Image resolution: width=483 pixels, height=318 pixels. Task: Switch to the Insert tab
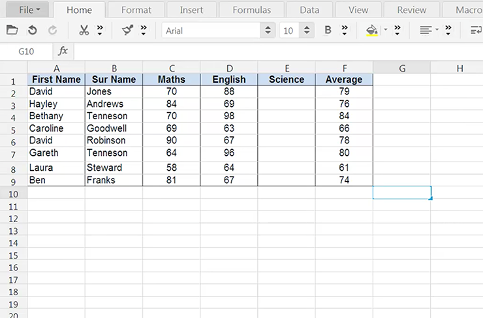pyautogui.click(x=191, y=10)
